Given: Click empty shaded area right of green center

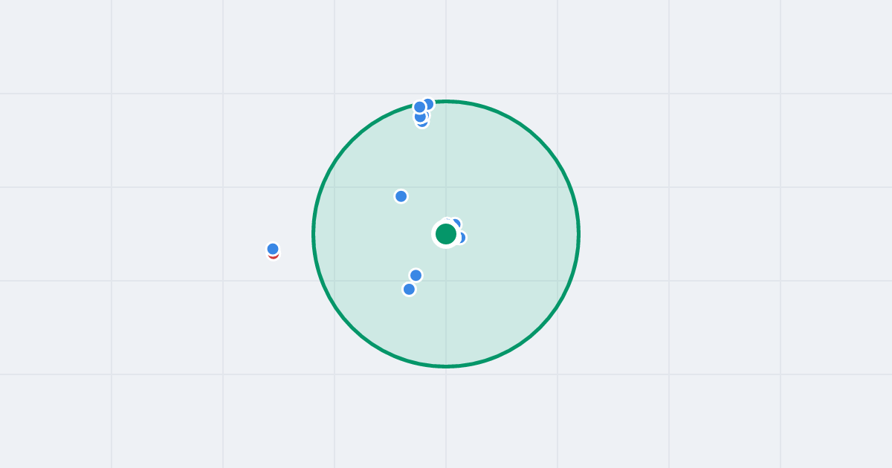Looking at the screenshot, I should click(520, 234).
